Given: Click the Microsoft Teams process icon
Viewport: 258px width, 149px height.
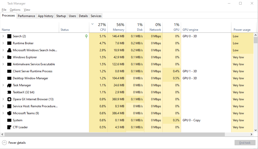Looking at the screenshot, I should pyautogui.click(x=9, y=113).
